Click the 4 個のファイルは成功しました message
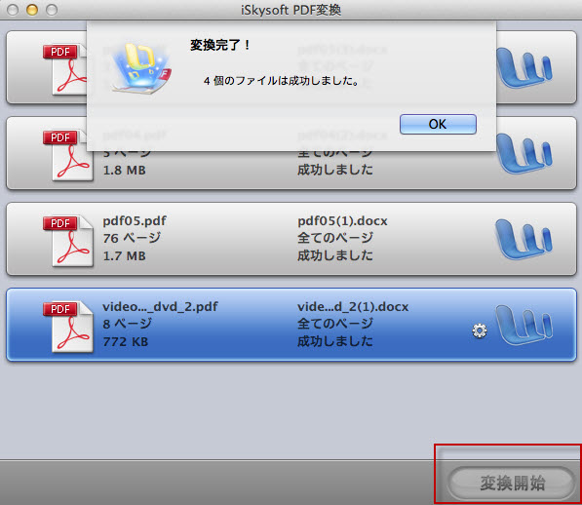The width and height of the screenshot is (582, 505). point(282,81)
